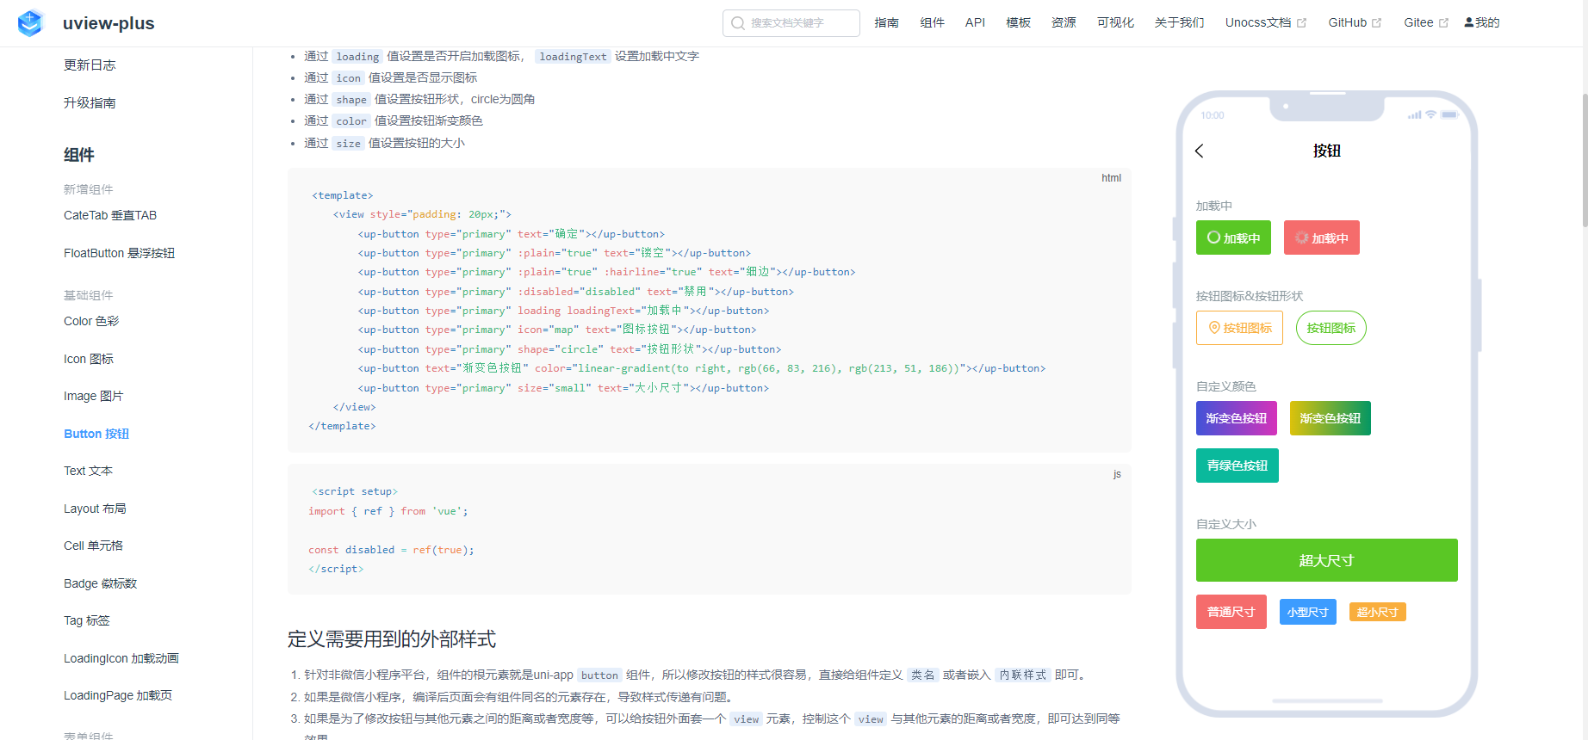Click the search magnifier icon
Screen dimensions: 1588x740
(x=738, y=23)
